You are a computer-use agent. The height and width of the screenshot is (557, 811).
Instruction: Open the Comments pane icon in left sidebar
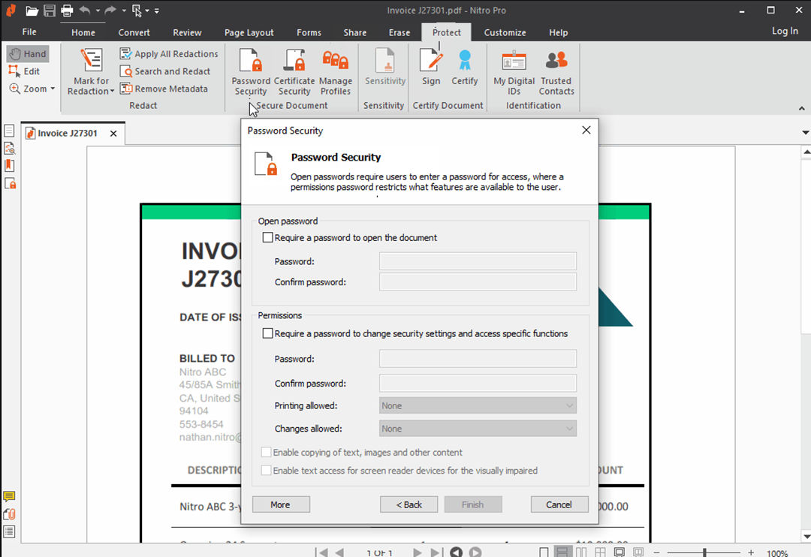click(9, 496)
